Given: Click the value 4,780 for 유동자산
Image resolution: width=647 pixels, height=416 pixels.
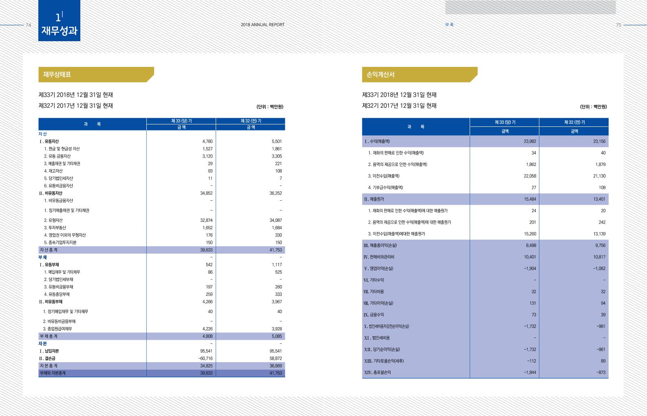Looking at the screenshot, I should coord(208,142).
